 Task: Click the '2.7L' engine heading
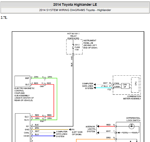pos(4,18)
